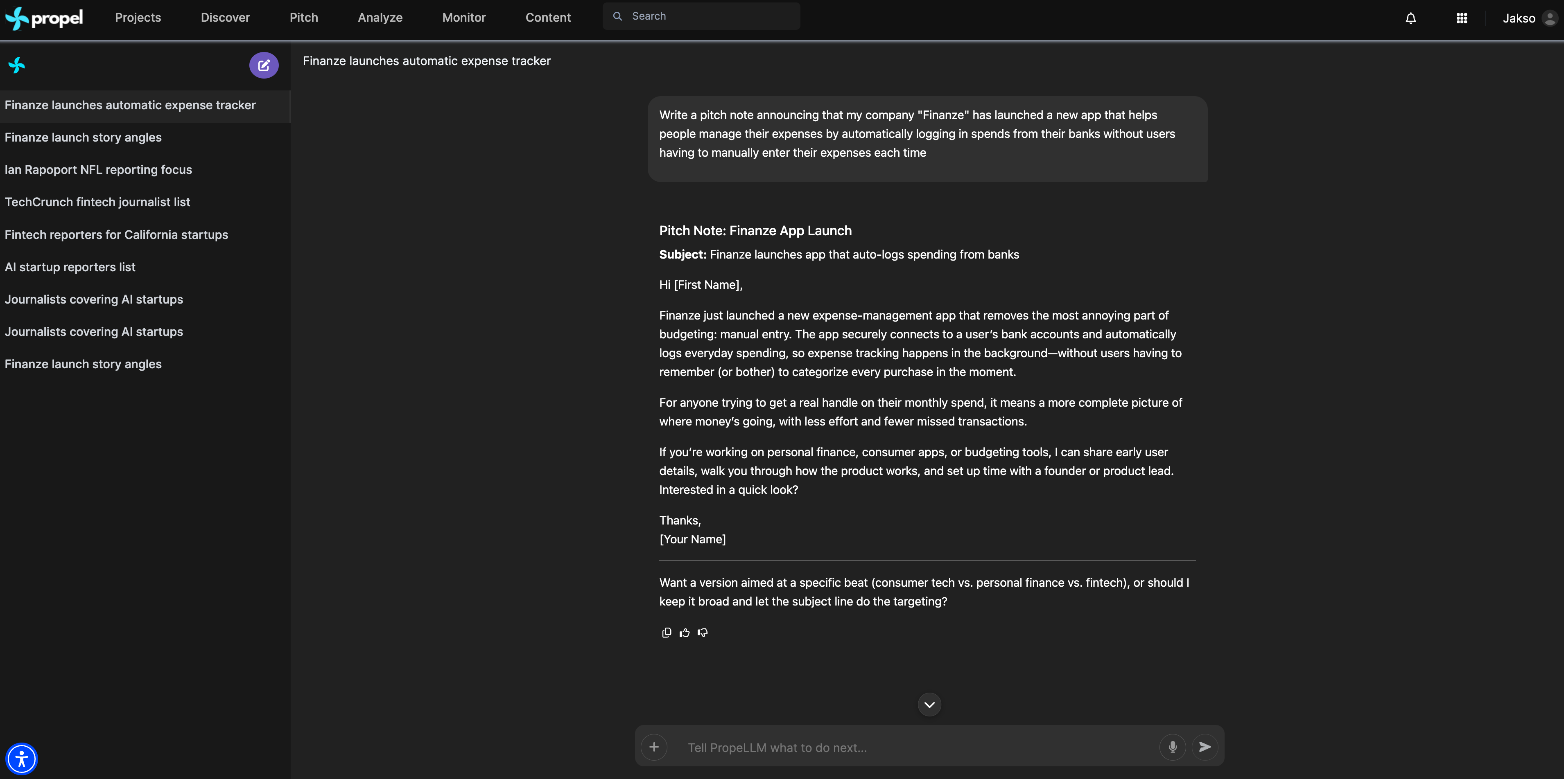Viewport: 1564px width, 779px height.
Task: Open the Discover menu
Action: (225, 18)
